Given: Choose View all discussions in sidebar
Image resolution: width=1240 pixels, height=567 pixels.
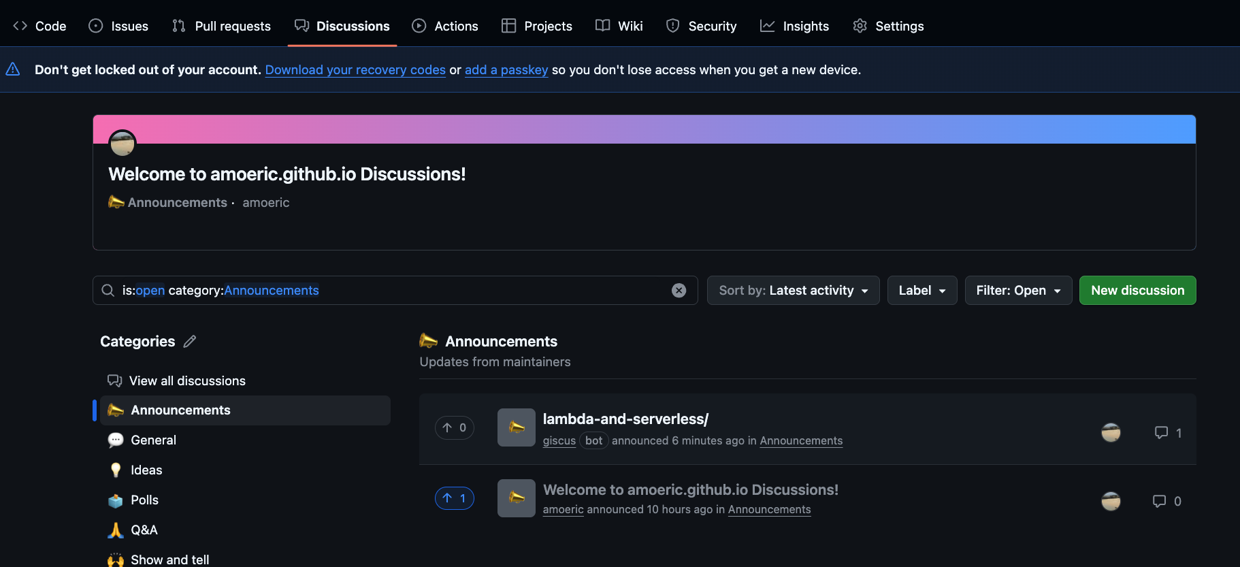Looking at the screenshot, I should (187, 381).
